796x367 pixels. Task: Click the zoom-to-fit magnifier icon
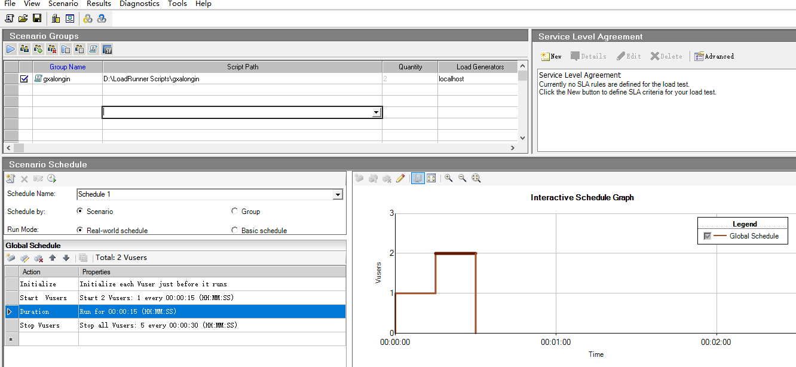pyautogui.click(x=476, y=178)
